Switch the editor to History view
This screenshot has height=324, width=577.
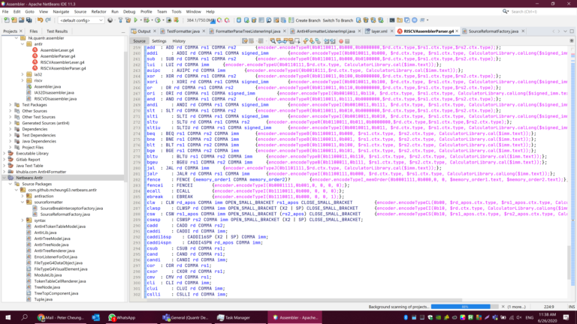tap(179, 41)
